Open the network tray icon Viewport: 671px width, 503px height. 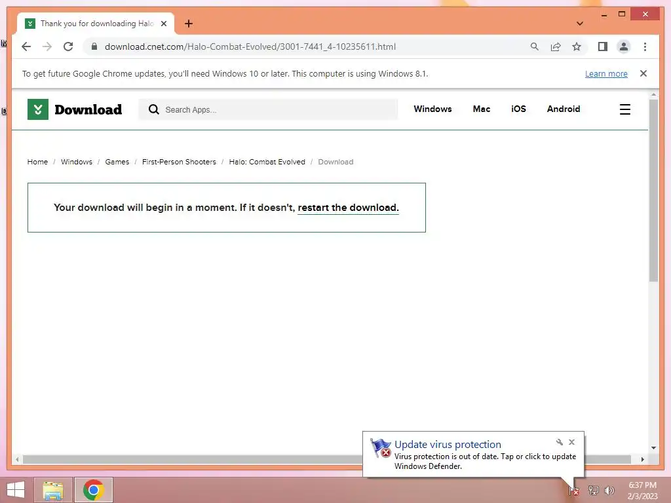pyautogui.click(x=593, y=490)
